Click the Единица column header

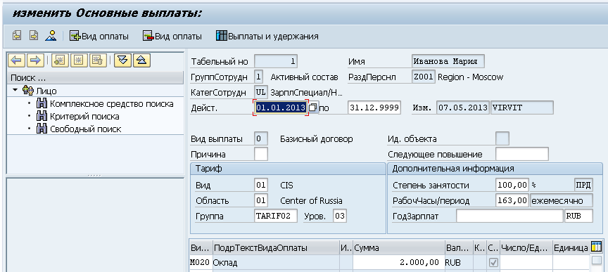(x=571, y=247)
